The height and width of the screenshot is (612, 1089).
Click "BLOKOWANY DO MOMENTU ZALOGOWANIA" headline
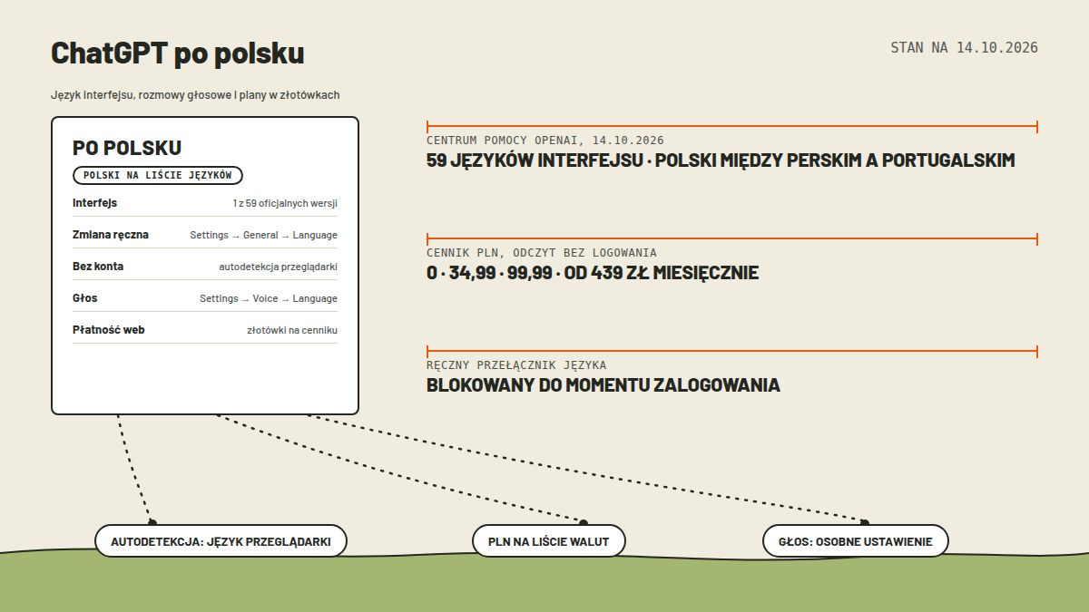(x=603, y=385)
